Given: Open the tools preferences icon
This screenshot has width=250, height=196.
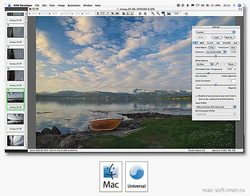Looking at the screenshot, I should coord(186,13).
